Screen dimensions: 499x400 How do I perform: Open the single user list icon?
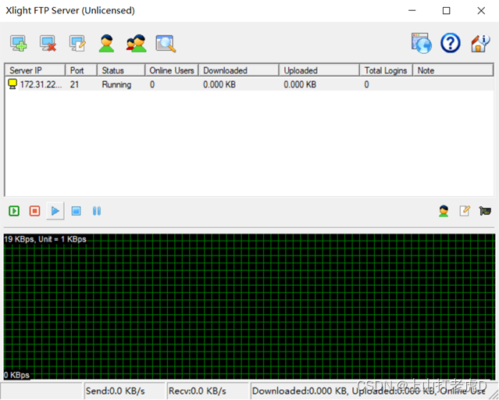pyautogui.click(x=106, y=44)
